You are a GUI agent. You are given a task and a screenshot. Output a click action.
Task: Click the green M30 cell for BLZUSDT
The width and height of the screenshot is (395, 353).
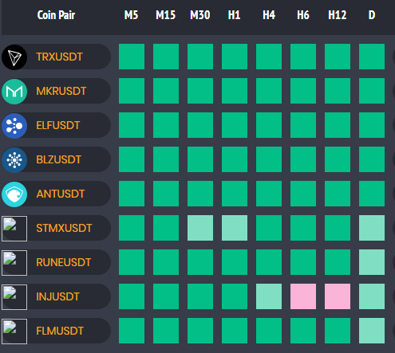200,159
